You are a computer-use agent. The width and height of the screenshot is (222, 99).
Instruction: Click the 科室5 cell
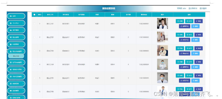click(x=97, y=78)
